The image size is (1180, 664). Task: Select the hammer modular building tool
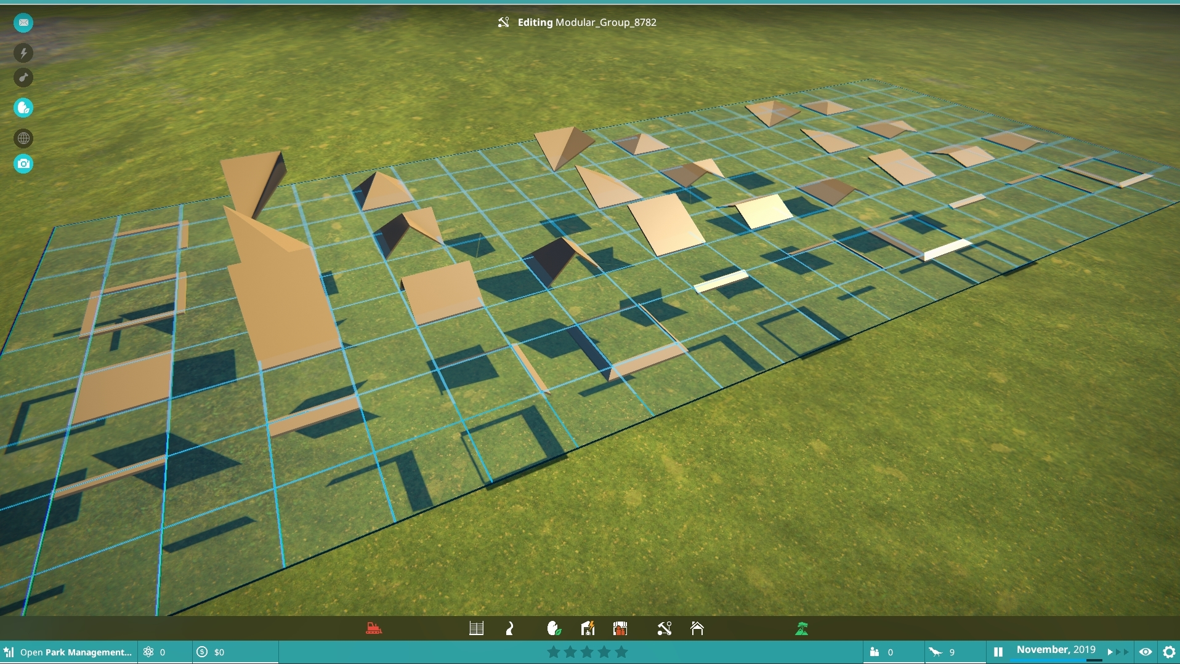click(664, 628)
